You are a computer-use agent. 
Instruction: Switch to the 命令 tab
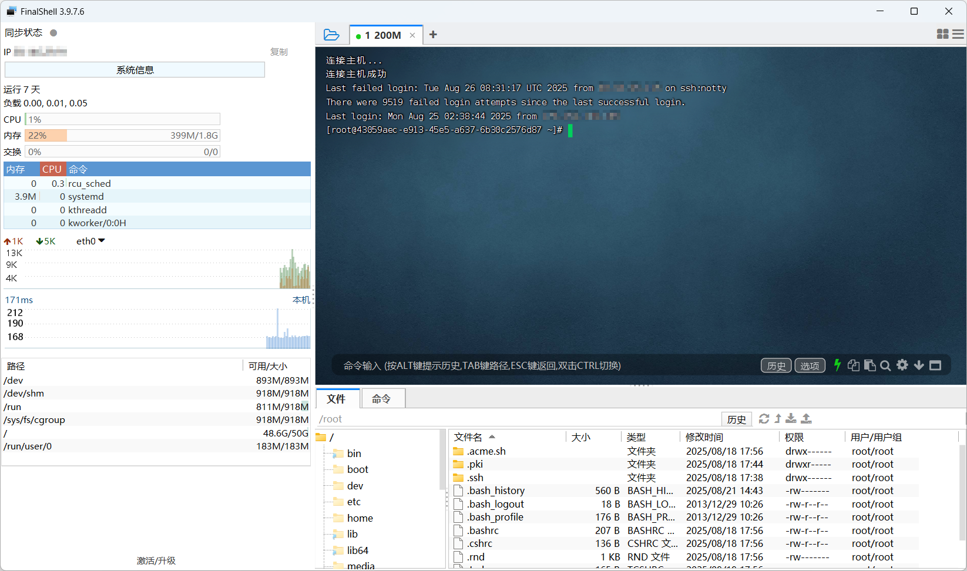click(x=382, y=399)
